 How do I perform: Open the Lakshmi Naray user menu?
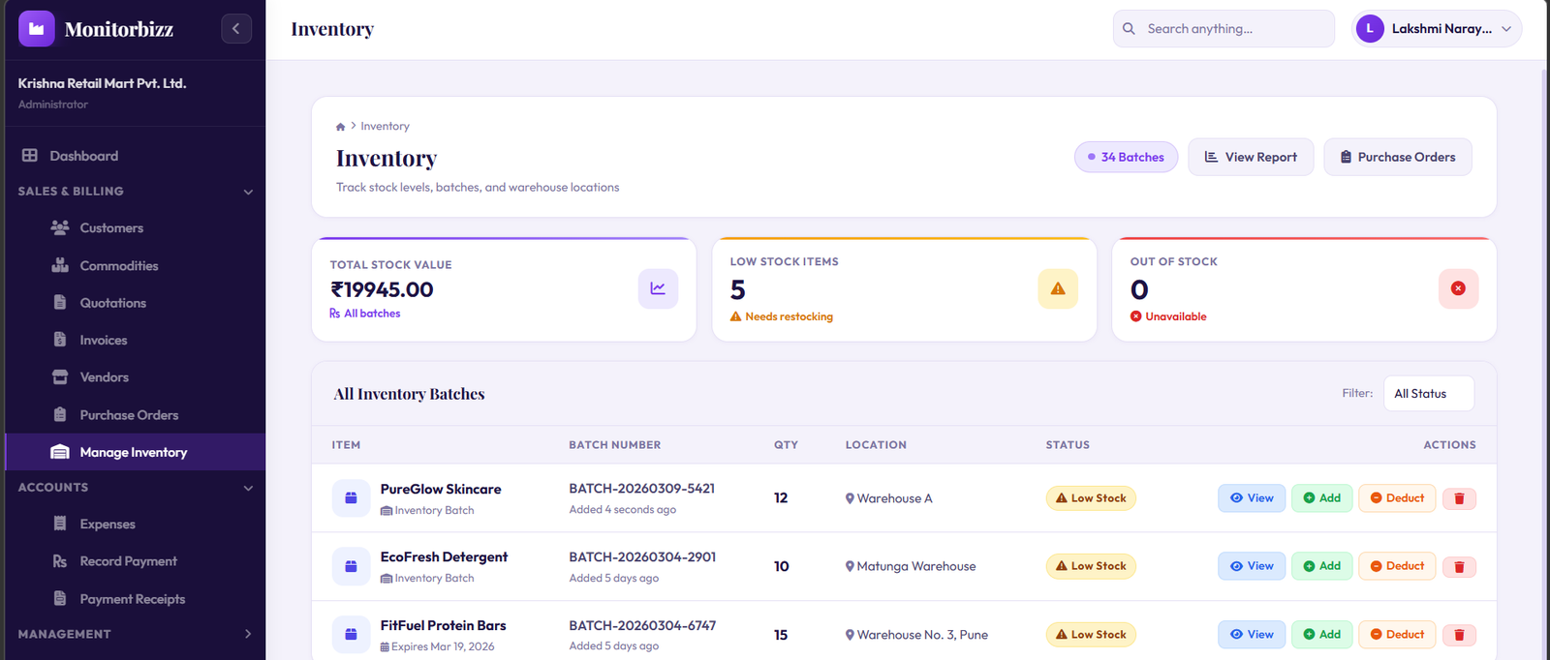[x=1436, y=29]
